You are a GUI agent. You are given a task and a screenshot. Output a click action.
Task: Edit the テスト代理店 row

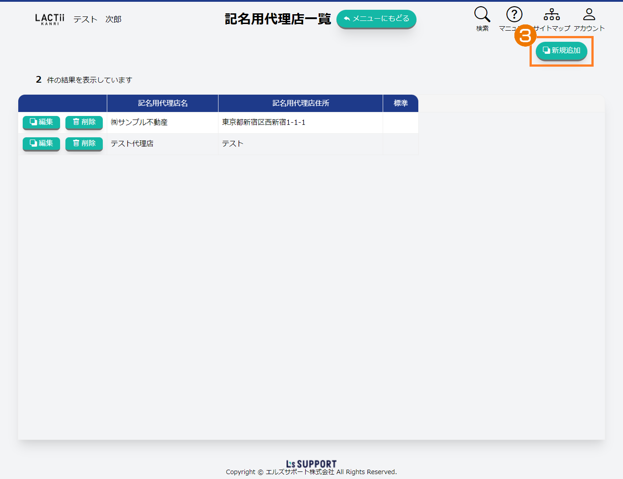pos(41,144)
